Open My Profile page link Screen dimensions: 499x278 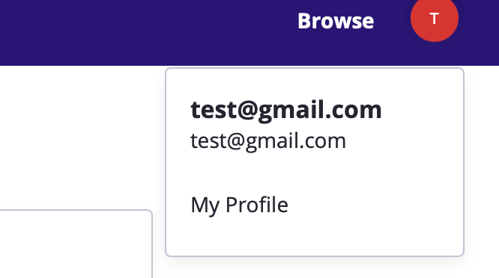(x=239, y=205)
